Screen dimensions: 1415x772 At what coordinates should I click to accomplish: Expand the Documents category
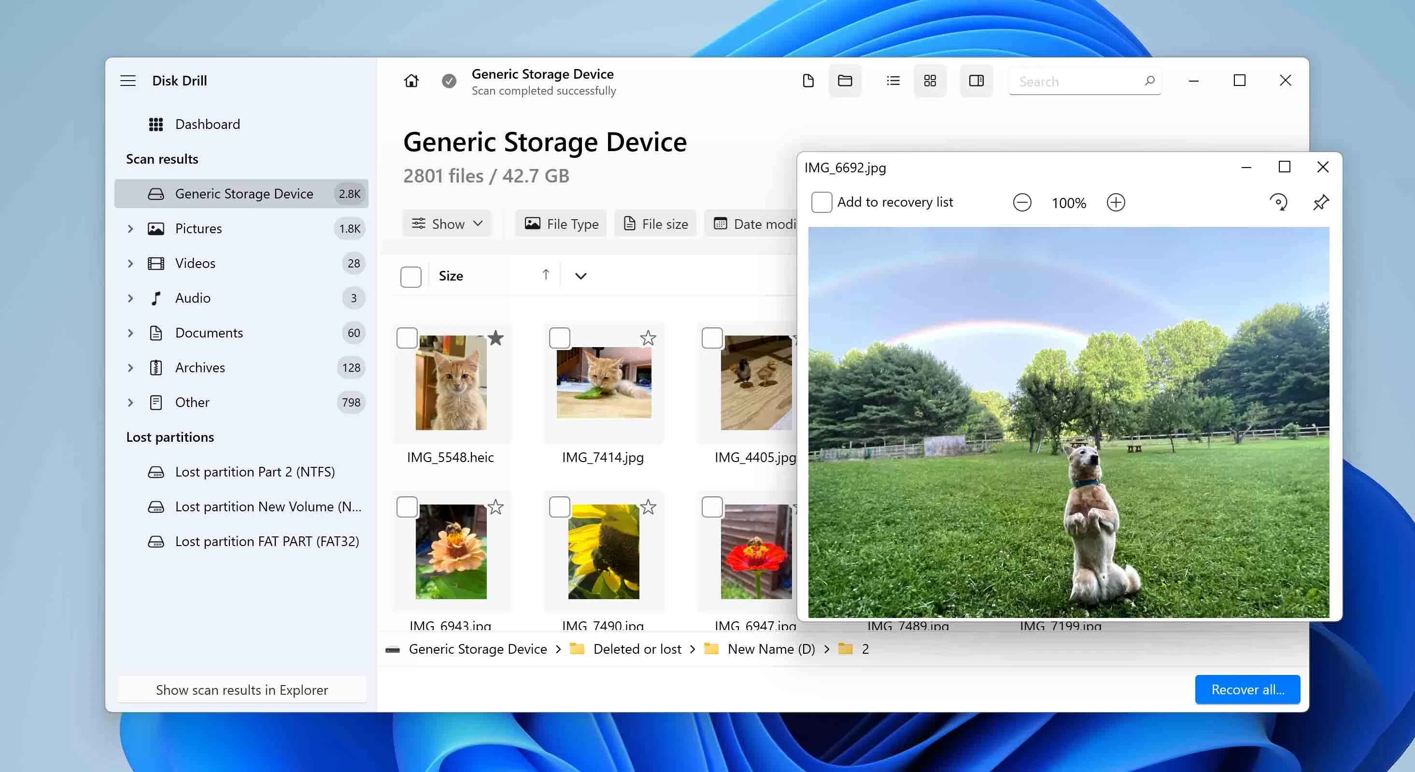click(x=130, y=333)
